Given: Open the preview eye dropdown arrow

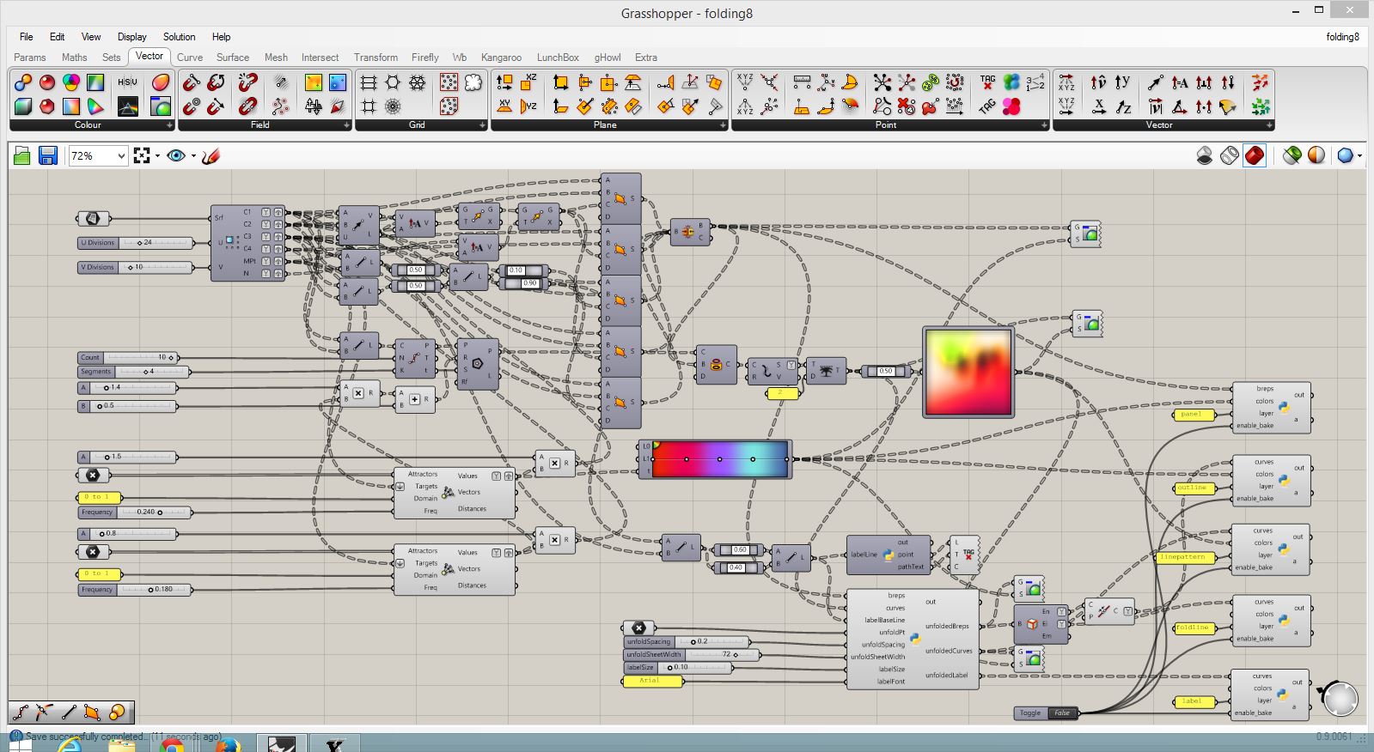Looking at the screenshot, I should 193,155.
